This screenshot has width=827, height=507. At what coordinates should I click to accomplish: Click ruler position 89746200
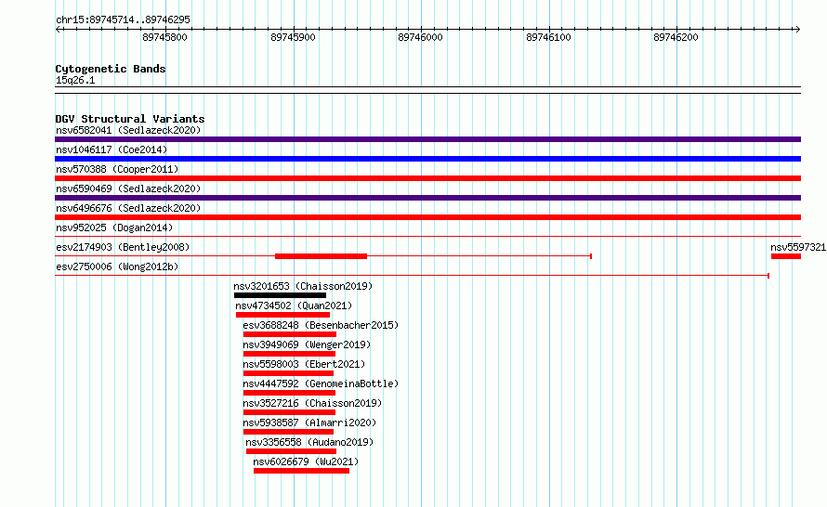pos(676,37)
